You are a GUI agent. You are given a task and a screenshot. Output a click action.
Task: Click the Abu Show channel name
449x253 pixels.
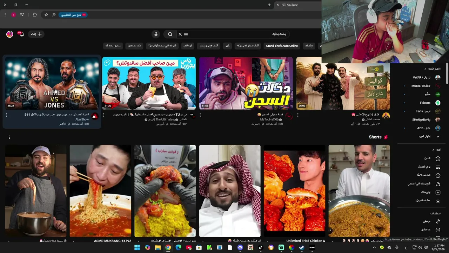(x=82, y=119)
